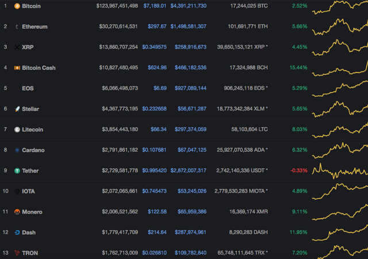Click the Monero orange logo icon

click(x=17, y=212)
